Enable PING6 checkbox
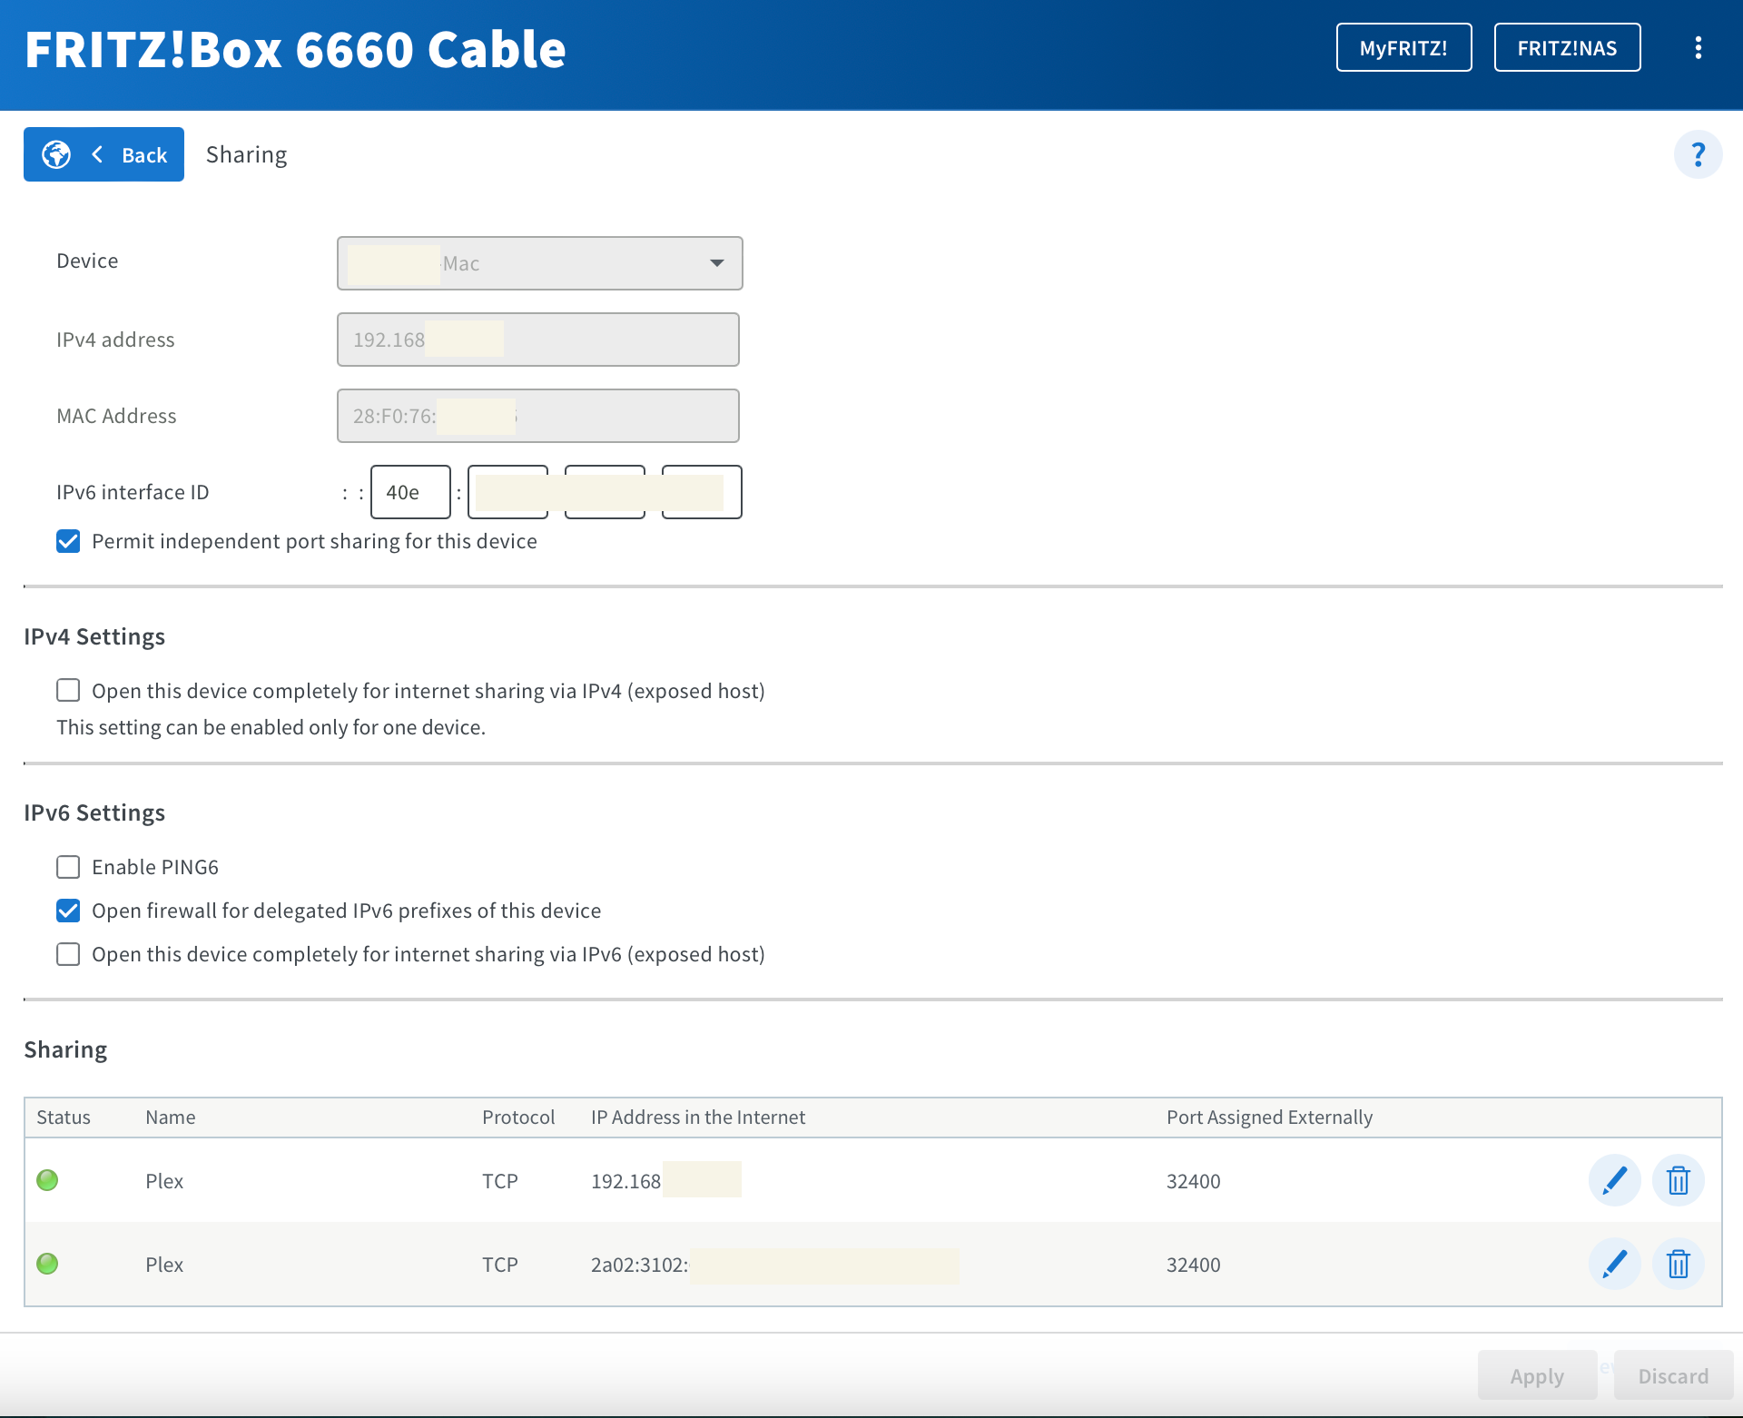 coord(68,867)
